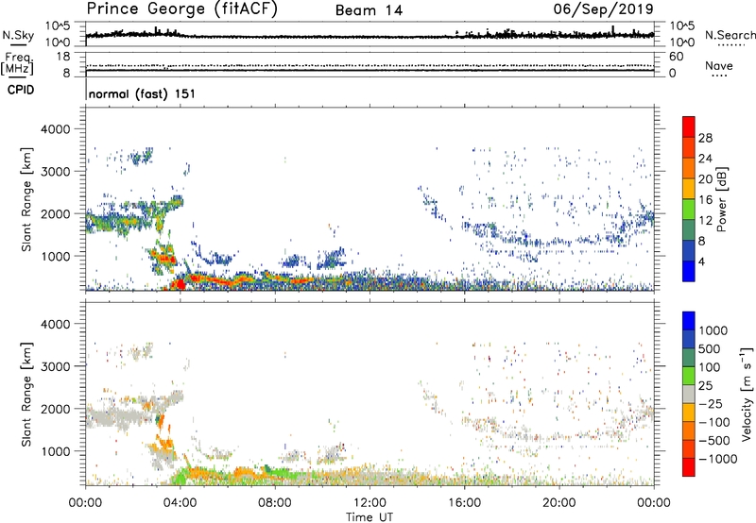Viewport: 756px width, 523px height.
Task: Click the '08:00' time tick label
Action: [x=274, y=503]
